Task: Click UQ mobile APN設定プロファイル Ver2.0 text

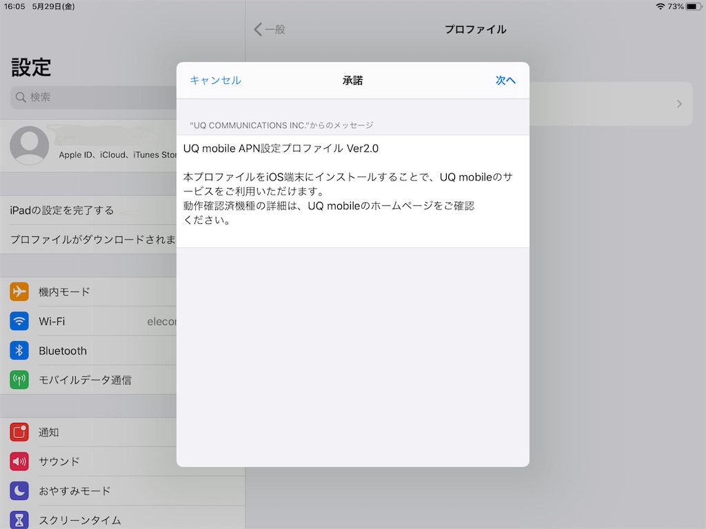Action: (x=281, y=149)
